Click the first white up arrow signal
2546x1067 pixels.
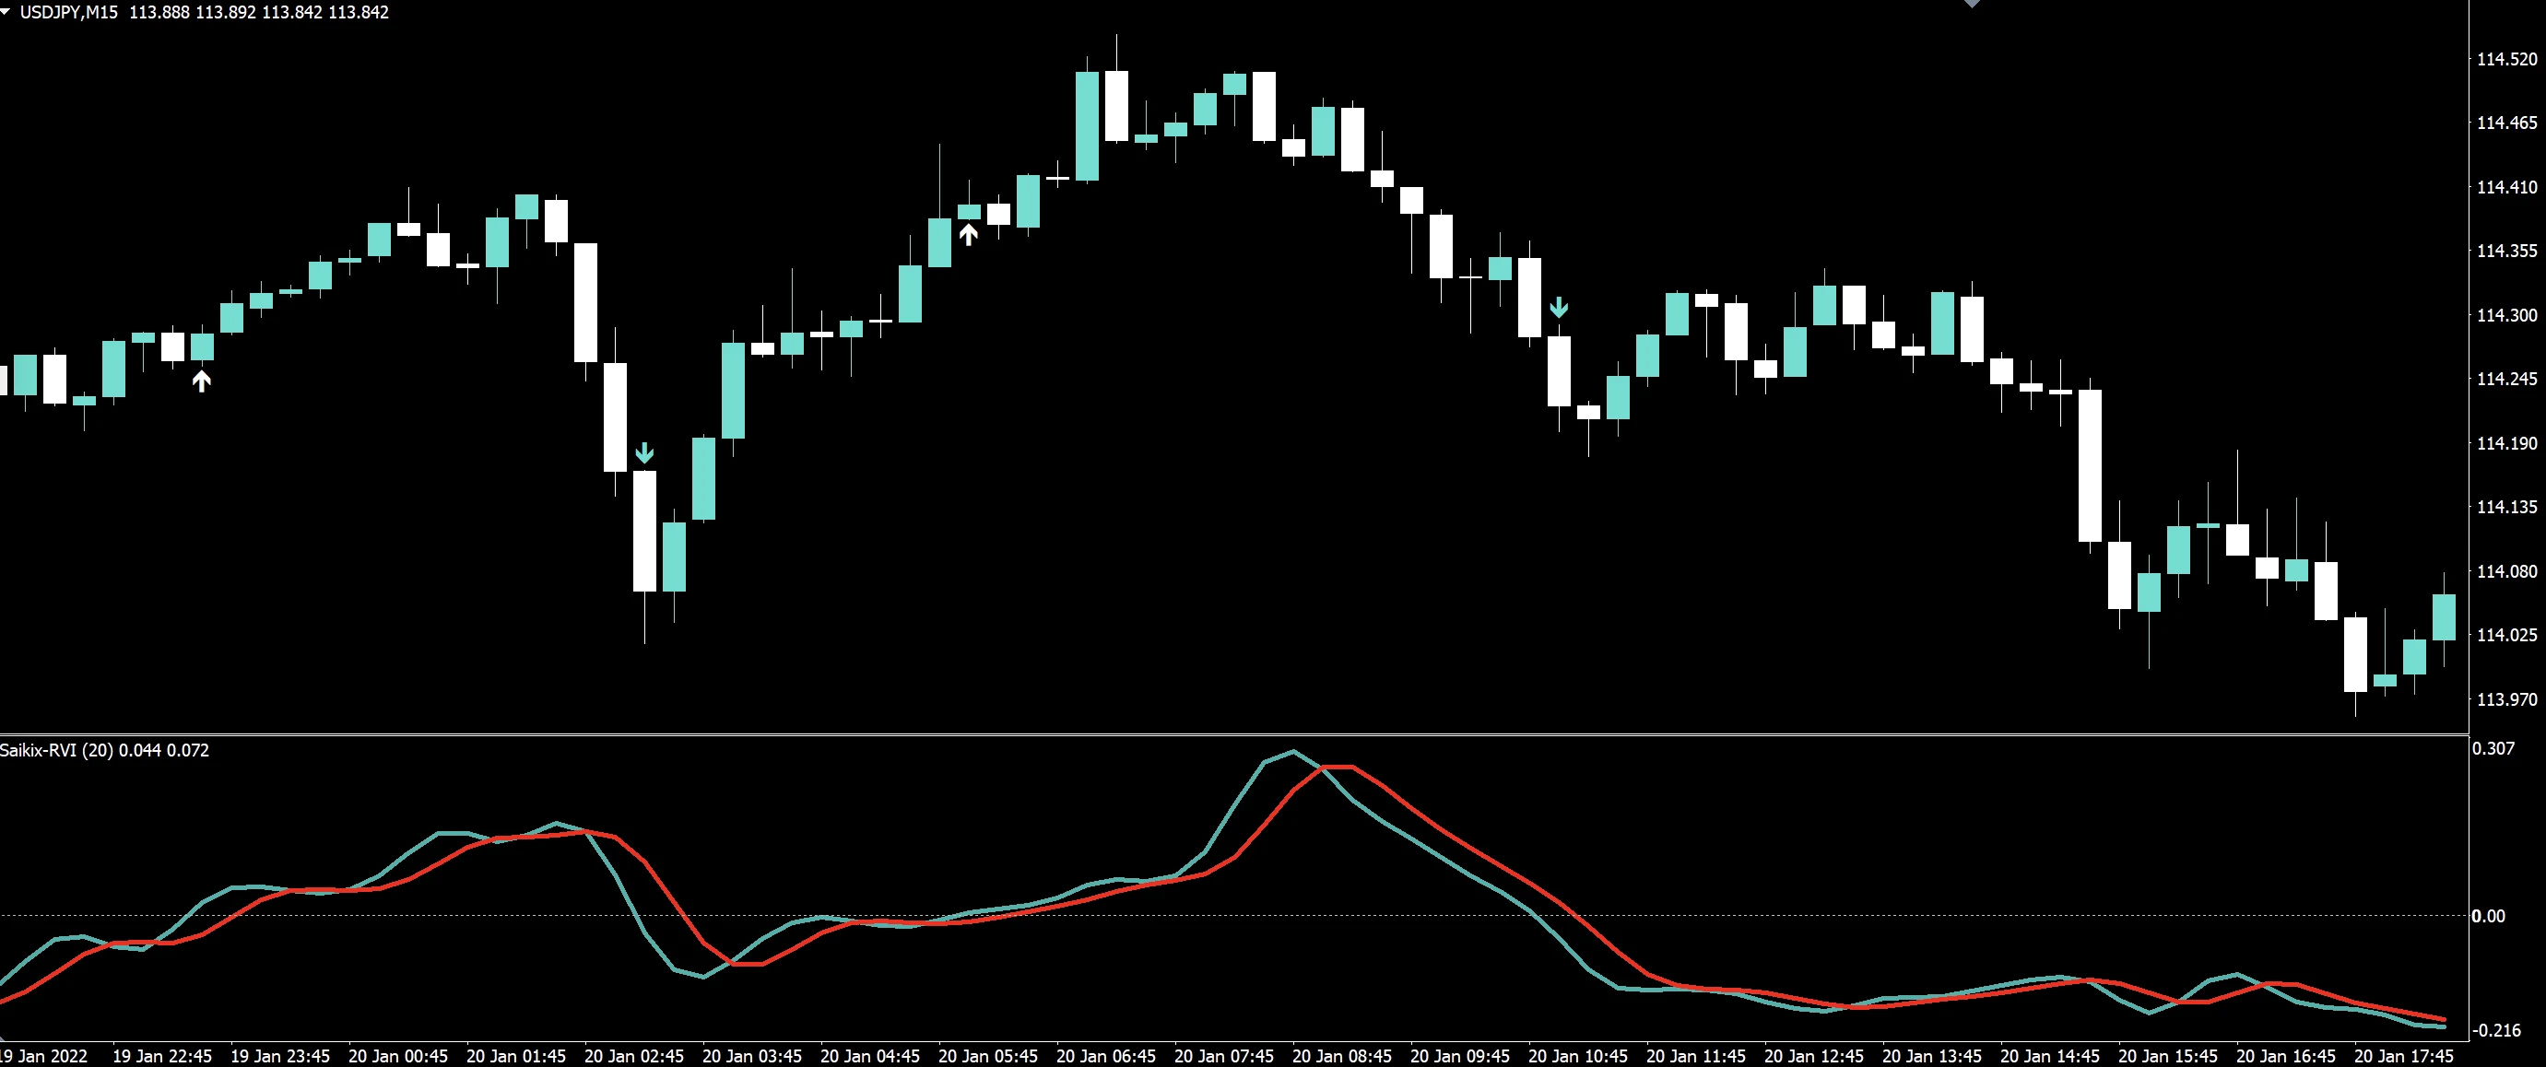tap(202, 381)
